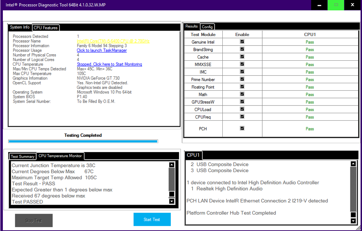Screen dimensions: 362x231
Task: Toggle the Cache test checkbox
Action: (242, 57)
